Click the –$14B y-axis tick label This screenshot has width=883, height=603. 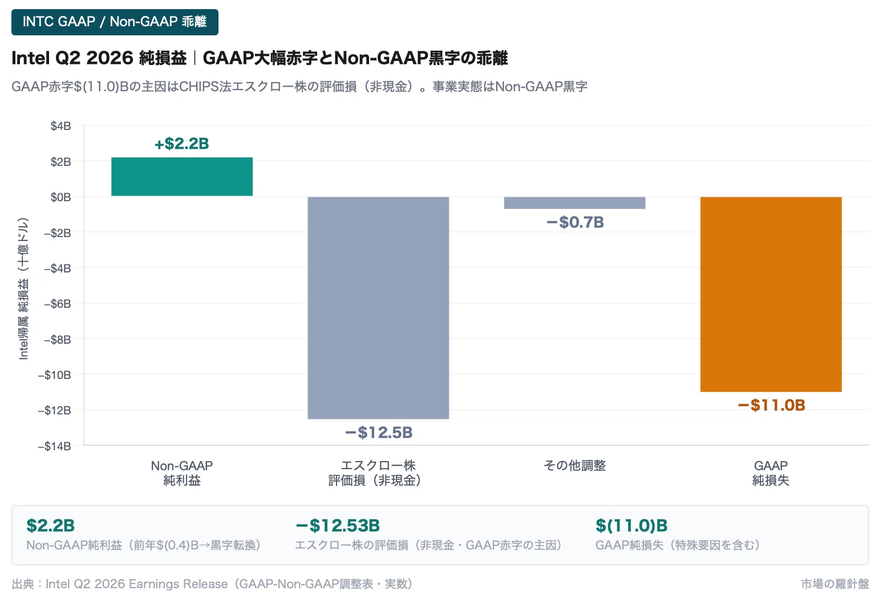[x=55, y=446]
